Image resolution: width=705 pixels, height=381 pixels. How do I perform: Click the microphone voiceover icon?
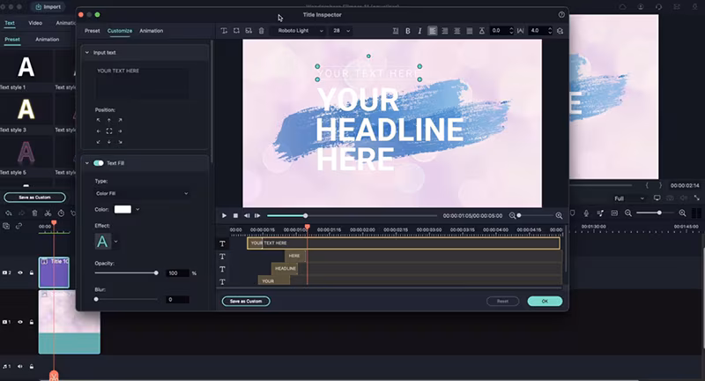(586, 213)
